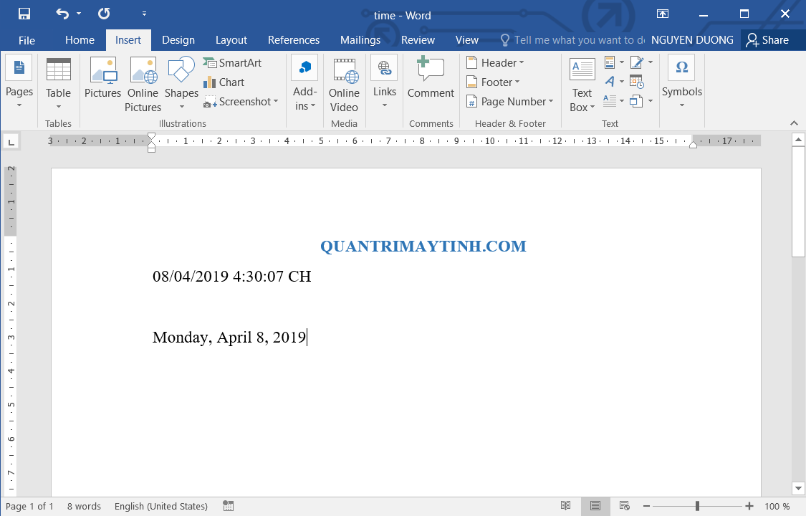Expand the Screenshot dropdown

(276, 101)
